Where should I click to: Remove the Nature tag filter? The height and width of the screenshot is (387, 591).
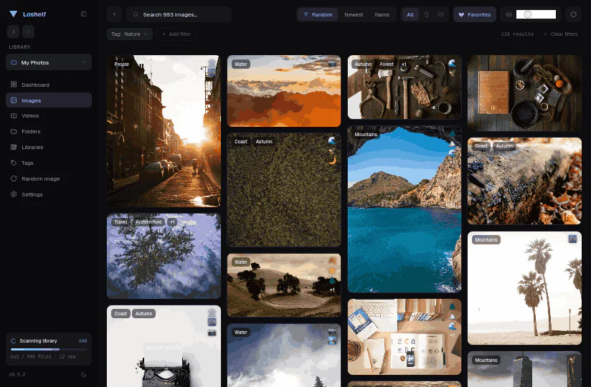pos(146,34)
